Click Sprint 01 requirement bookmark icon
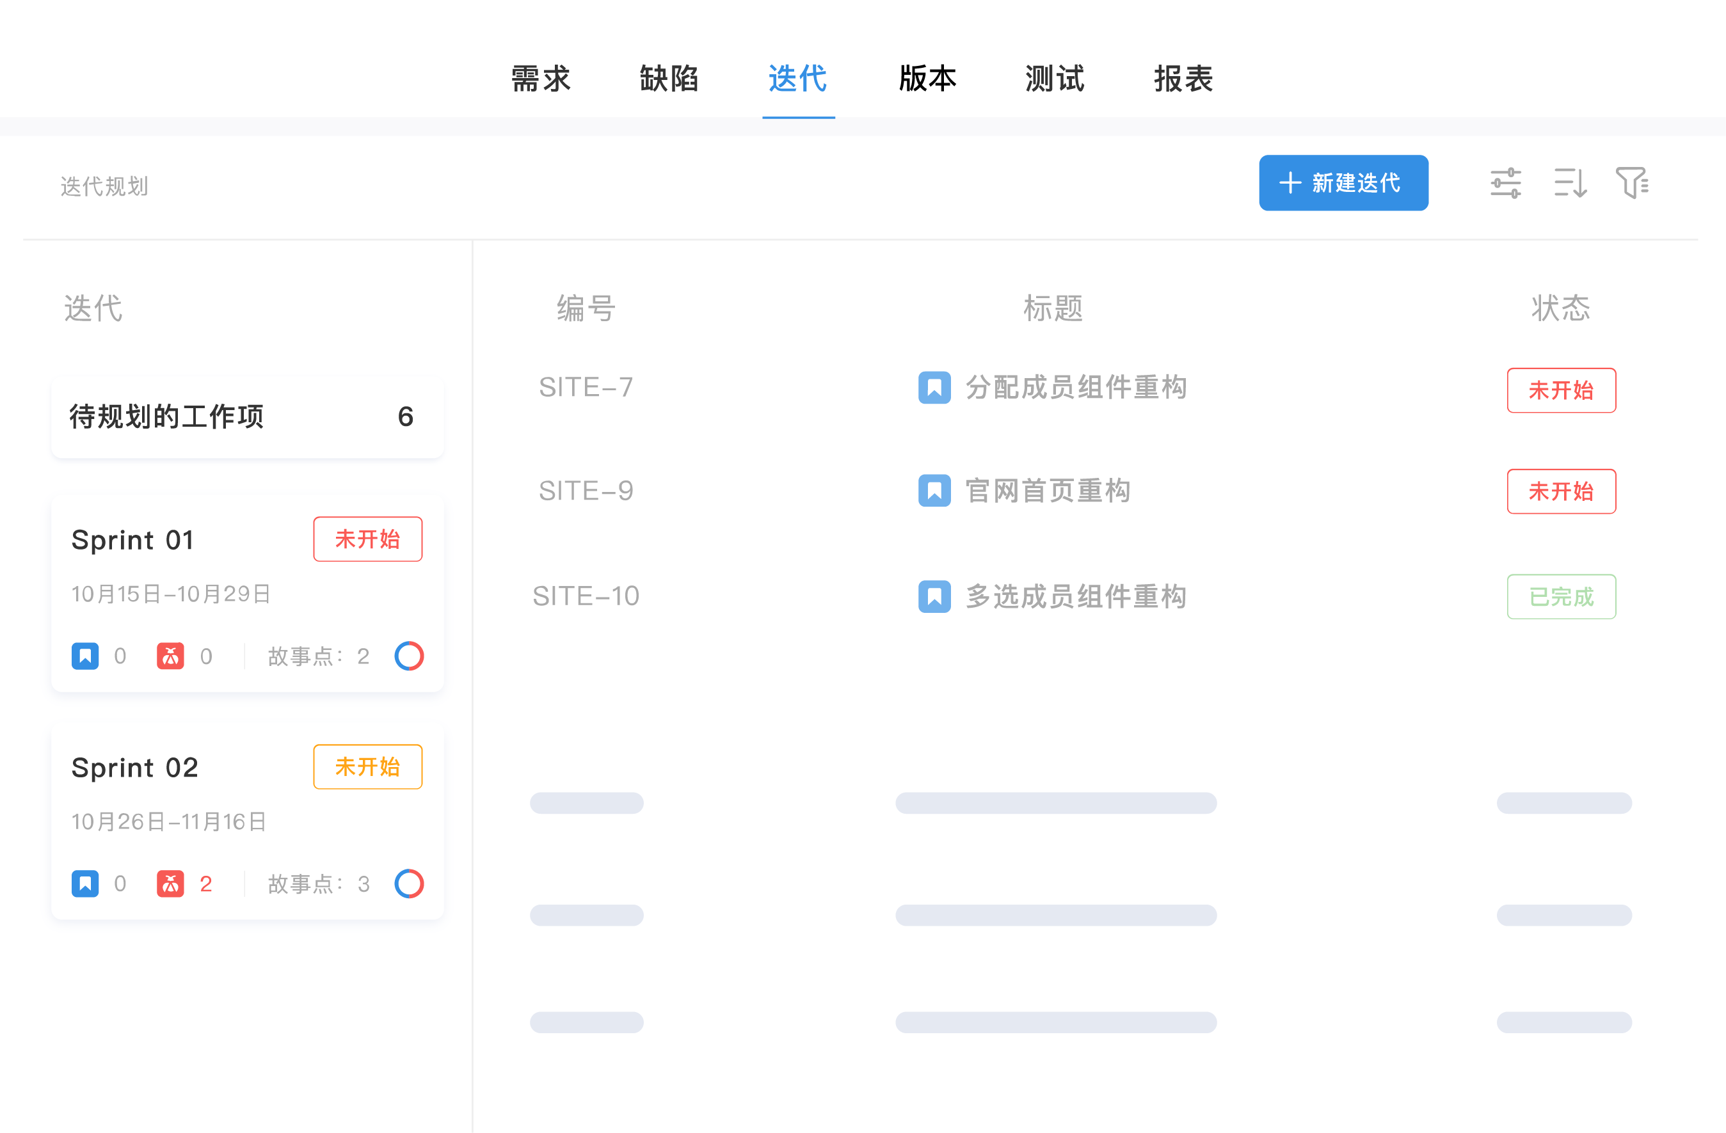Screen dimensions: 1726x1133 tap(85, 656)
